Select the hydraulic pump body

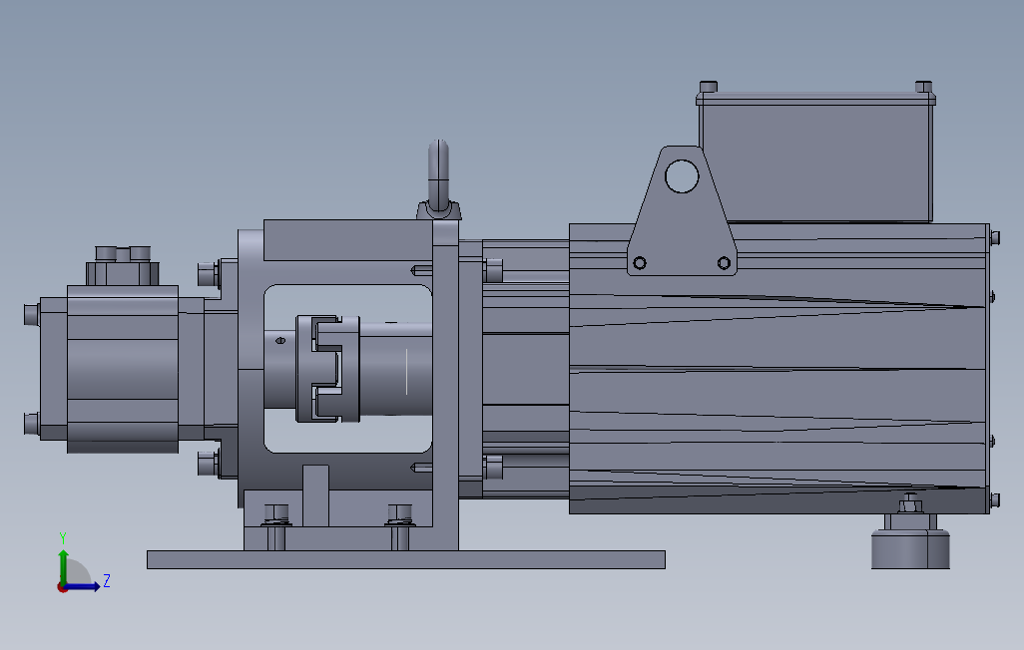point(122,370)
